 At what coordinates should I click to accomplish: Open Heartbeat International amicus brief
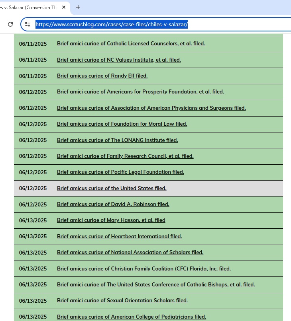[x=119, y=236]
